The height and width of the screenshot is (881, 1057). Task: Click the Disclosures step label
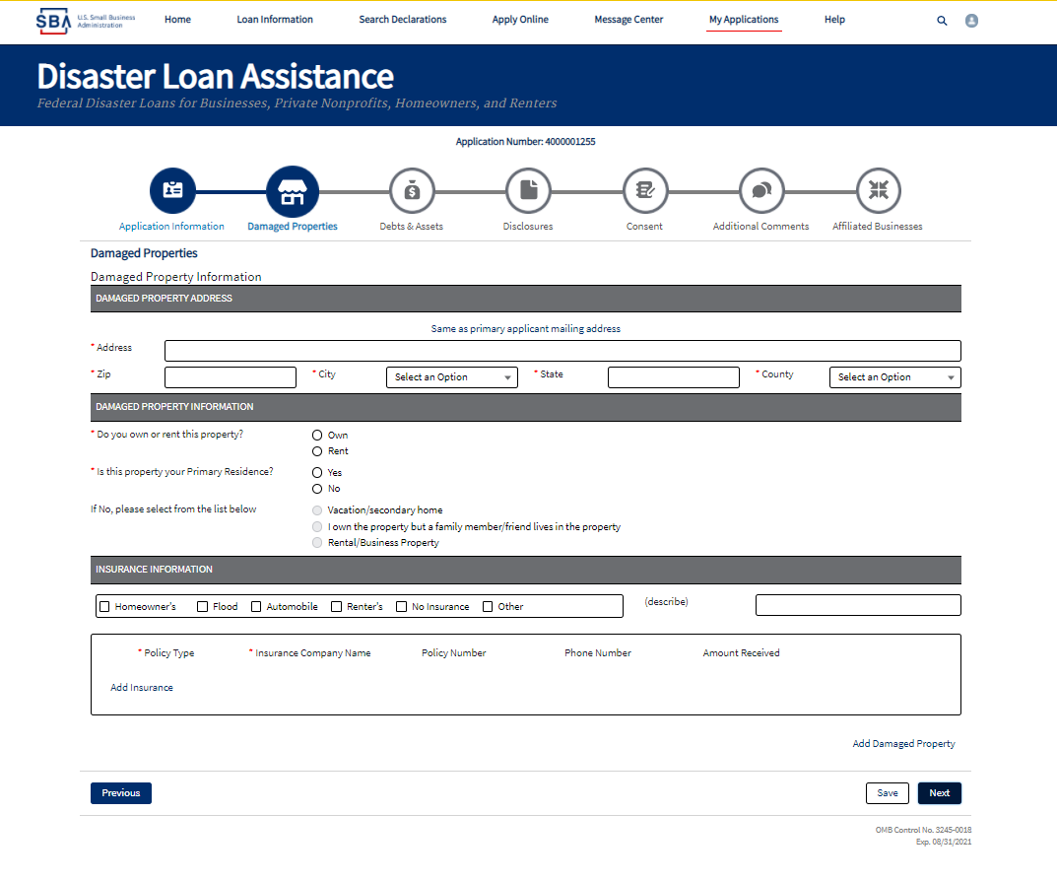click(528, 227)
